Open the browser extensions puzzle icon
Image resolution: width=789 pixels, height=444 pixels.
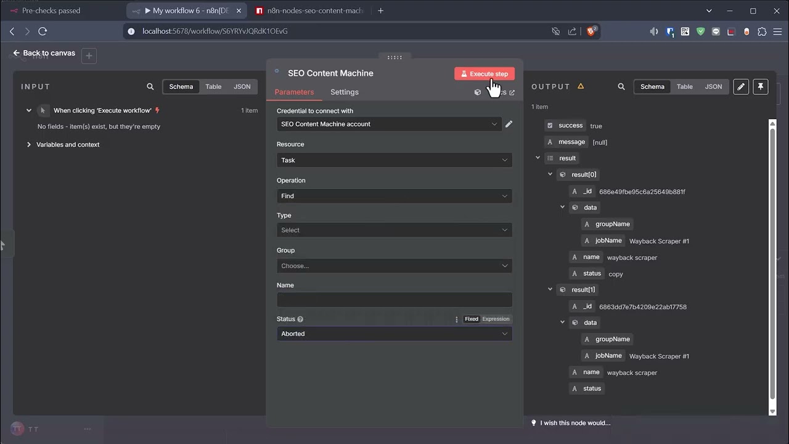tap(762, 31)
